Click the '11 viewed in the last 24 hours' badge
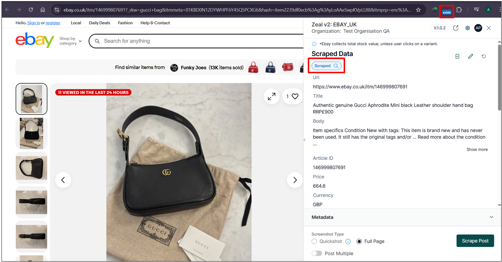Image resolution: width=502 pixels, height=262 pixels. [x=93, y=92]
